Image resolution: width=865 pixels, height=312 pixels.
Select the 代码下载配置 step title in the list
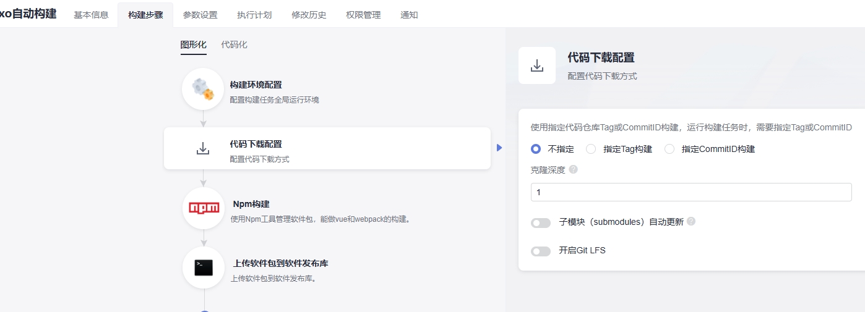256,144
